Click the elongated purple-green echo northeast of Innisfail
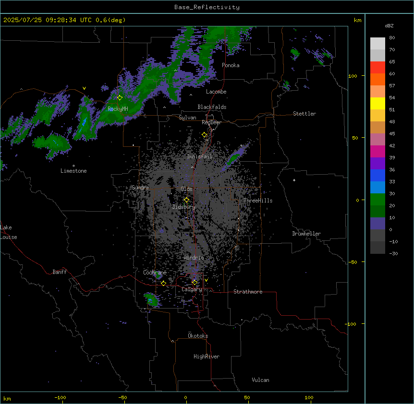The image size is (414, 404). (234, 157)
